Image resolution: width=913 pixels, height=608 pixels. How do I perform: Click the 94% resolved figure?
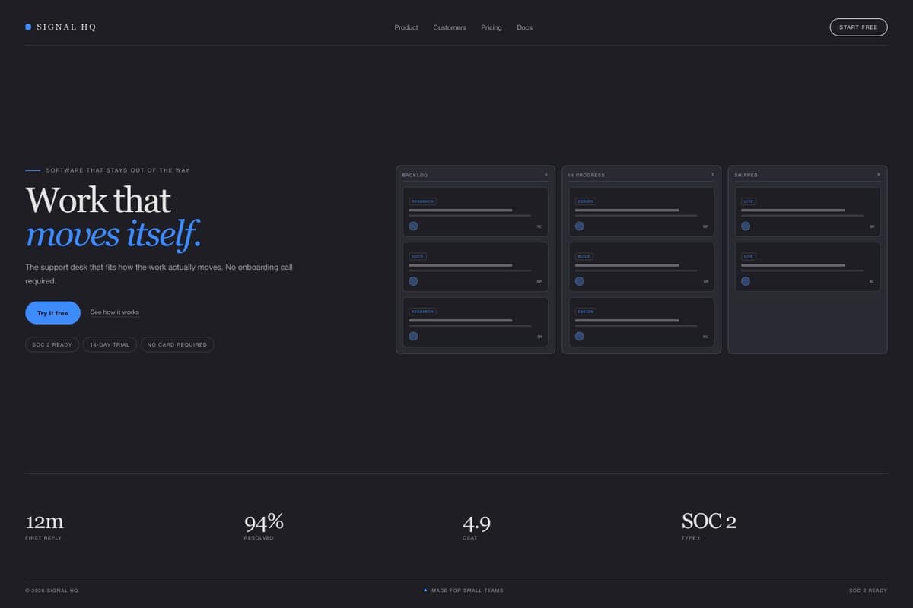point(264,522)
